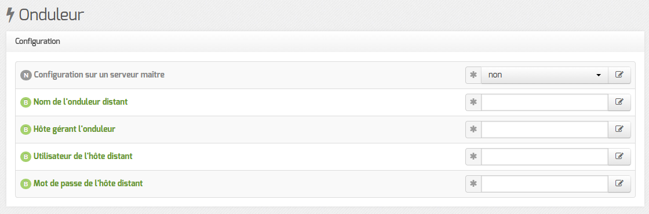Focus the Nom de l'onduleur distant text field
Image resolution: width=649 pixels, height=214 pixels.
coord(544,102)
